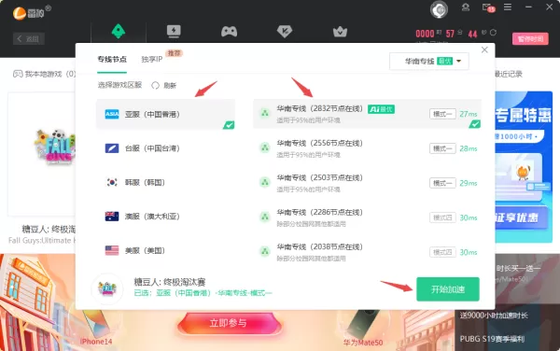The image size is (560, 351).
Task: Click the green node icon of the 2832-node line
Action: point(265,113)
